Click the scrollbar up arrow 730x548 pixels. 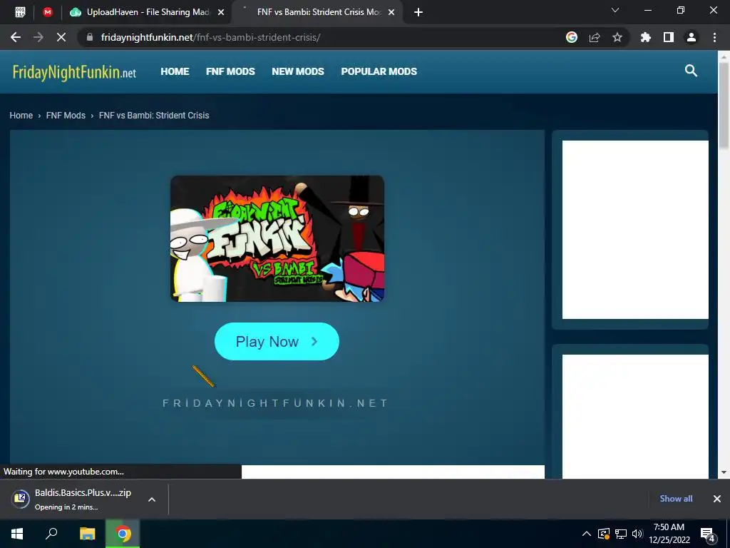click(x=724, y=56)
